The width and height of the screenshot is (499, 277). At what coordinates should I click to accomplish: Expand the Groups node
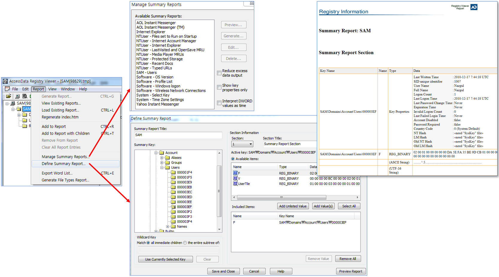pyautogui.click(x=162, y=162)
